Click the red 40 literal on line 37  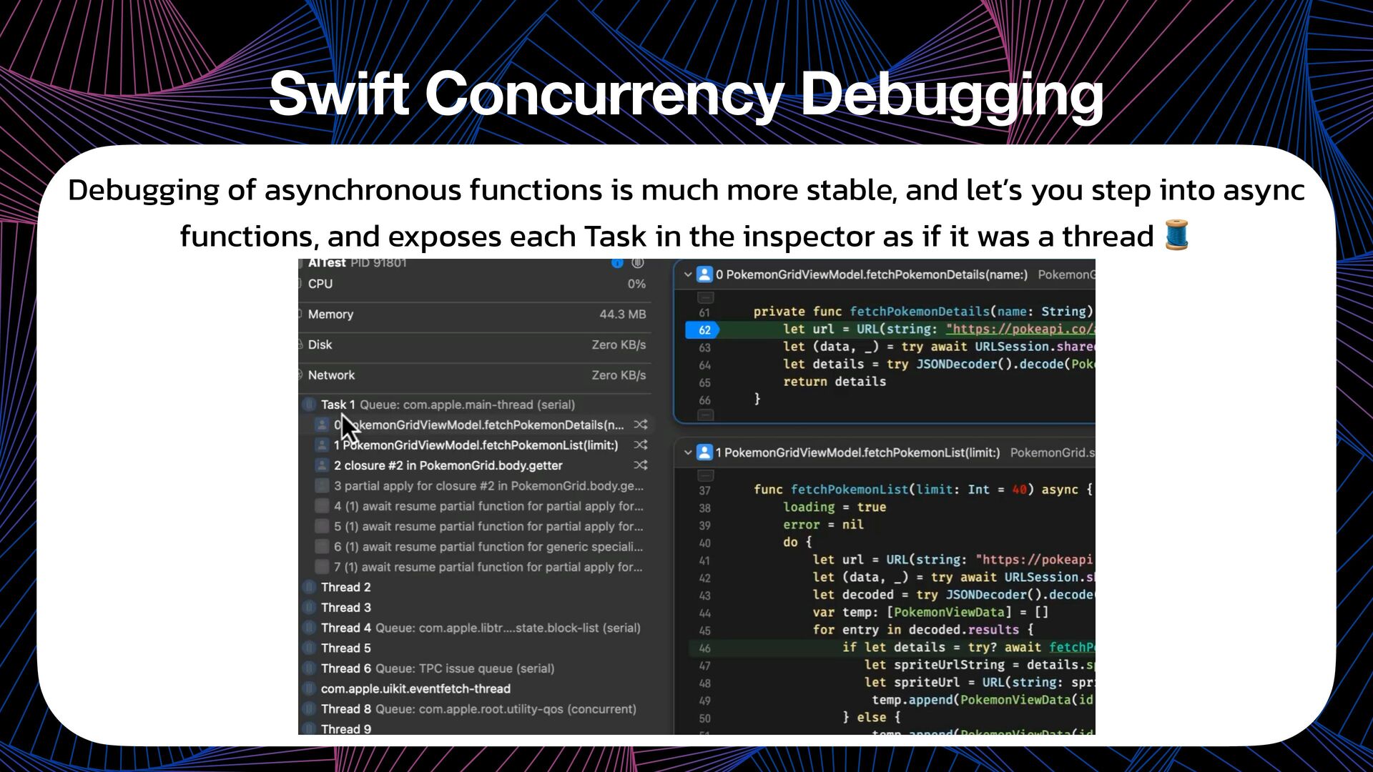click(x=1019, y=490)
